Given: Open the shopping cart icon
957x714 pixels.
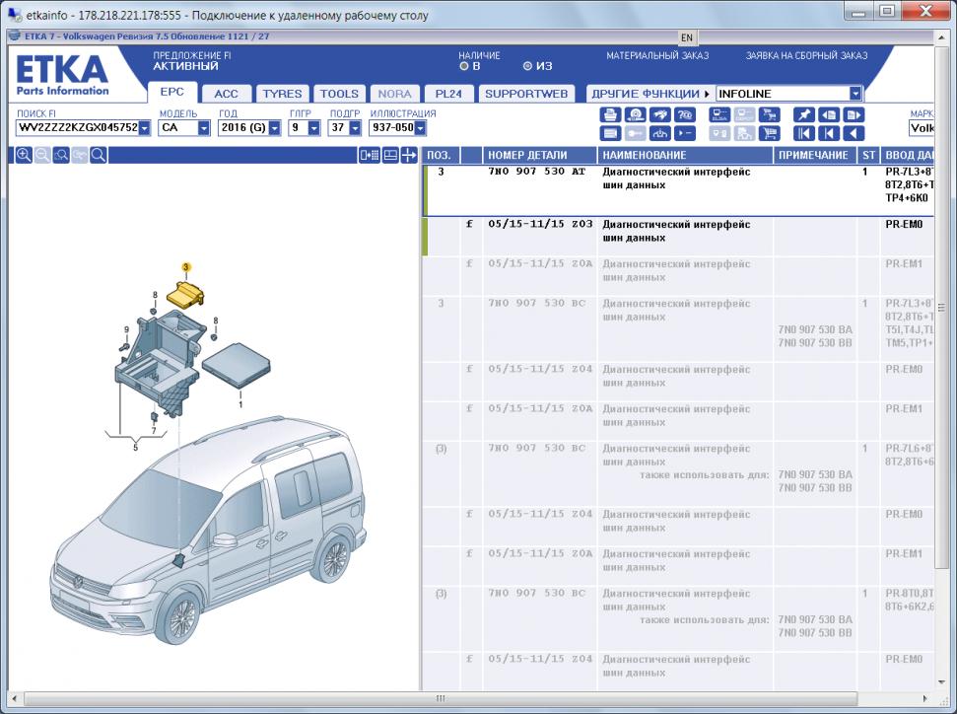Looking at the screenshot, I should (770, 134).
